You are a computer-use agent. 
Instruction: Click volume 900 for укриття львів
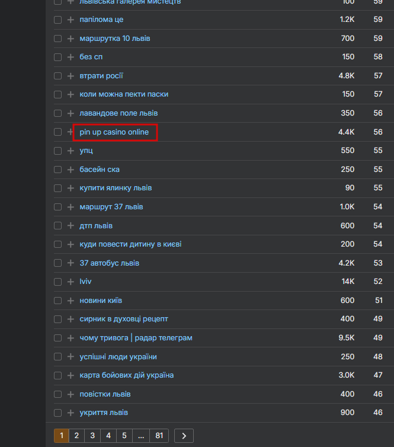(348, 413)
